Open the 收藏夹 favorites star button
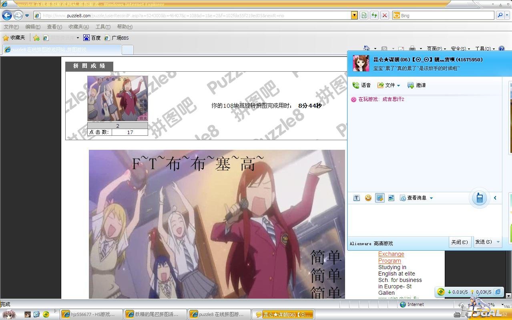The image size is (512, 320). pyautogui.click(x=14, y=38)
